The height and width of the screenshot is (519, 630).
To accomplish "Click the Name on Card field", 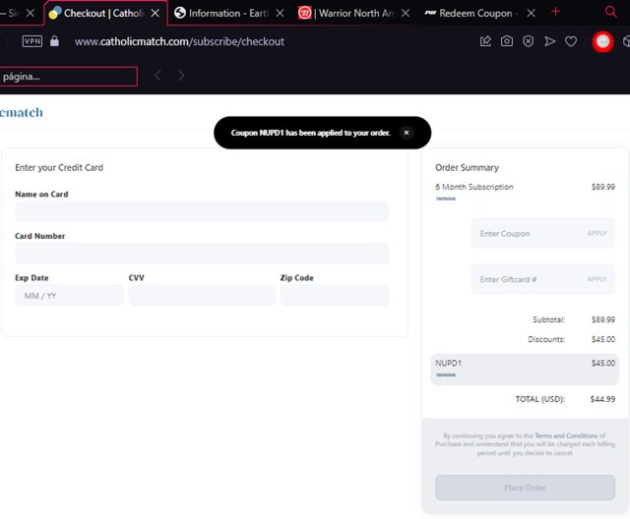I will [202, 211].
